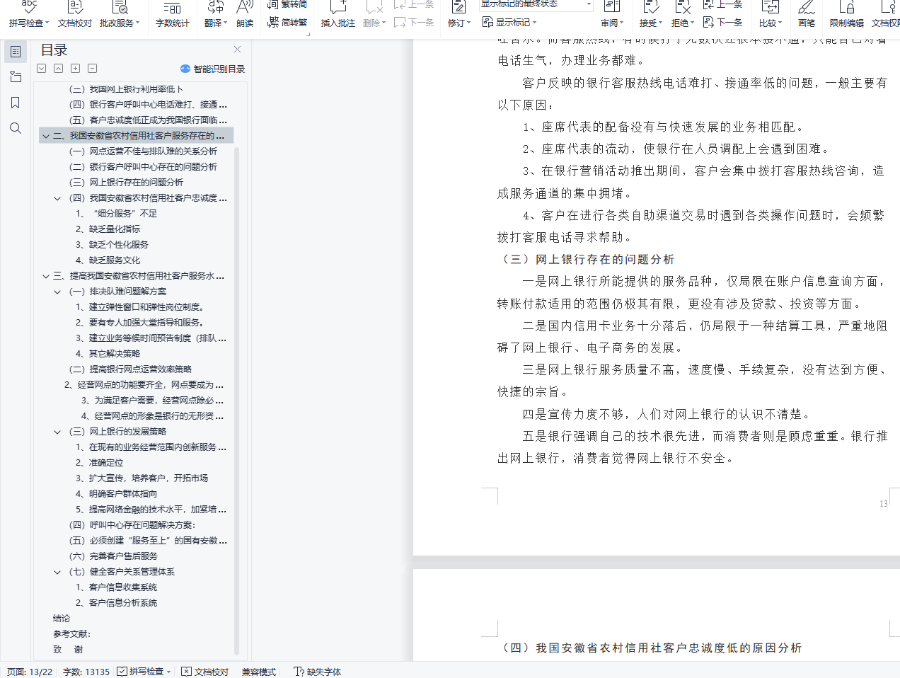Screen dimensions: 900x678
Task: Jump to the 结论 outline entry
Action: pyautogui.click(x=62, y=619)
